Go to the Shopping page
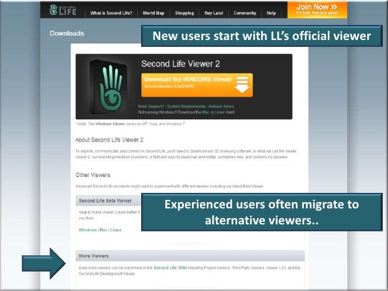 pyautogui.click(x=184, y=13)
